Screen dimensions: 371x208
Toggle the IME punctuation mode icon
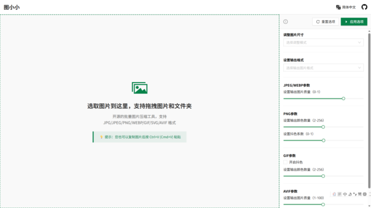coord(355,194)
